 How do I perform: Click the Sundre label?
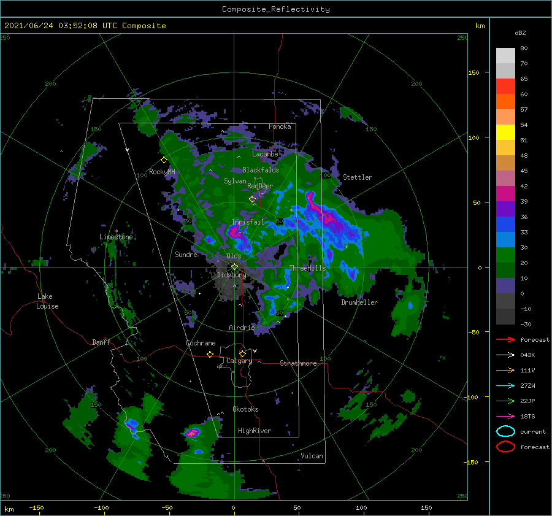(x=186, y=255)
